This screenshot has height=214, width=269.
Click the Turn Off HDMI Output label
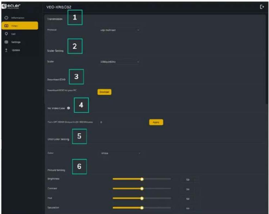pyautogui.click(x=70, y=122)
